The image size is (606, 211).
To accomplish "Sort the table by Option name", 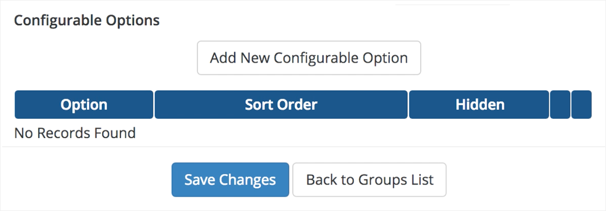I will tap(84, 105).
